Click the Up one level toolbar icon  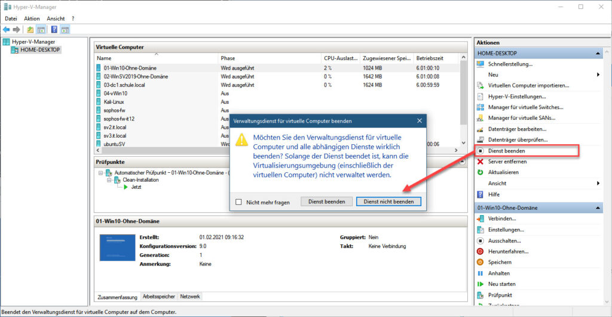(x=30, y=30)
